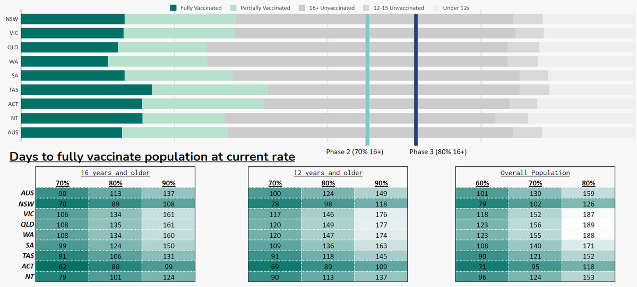This screenshot has height=287, width=637.
Task: Click the QLD 12+ cell showing 177
Action: (381, 225)
